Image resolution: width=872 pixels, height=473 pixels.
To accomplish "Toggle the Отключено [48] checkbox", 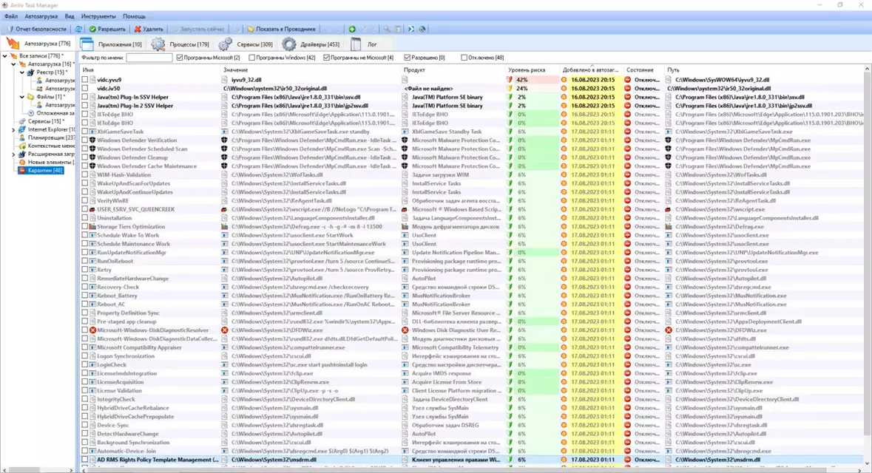I will [x=464, y=57].
